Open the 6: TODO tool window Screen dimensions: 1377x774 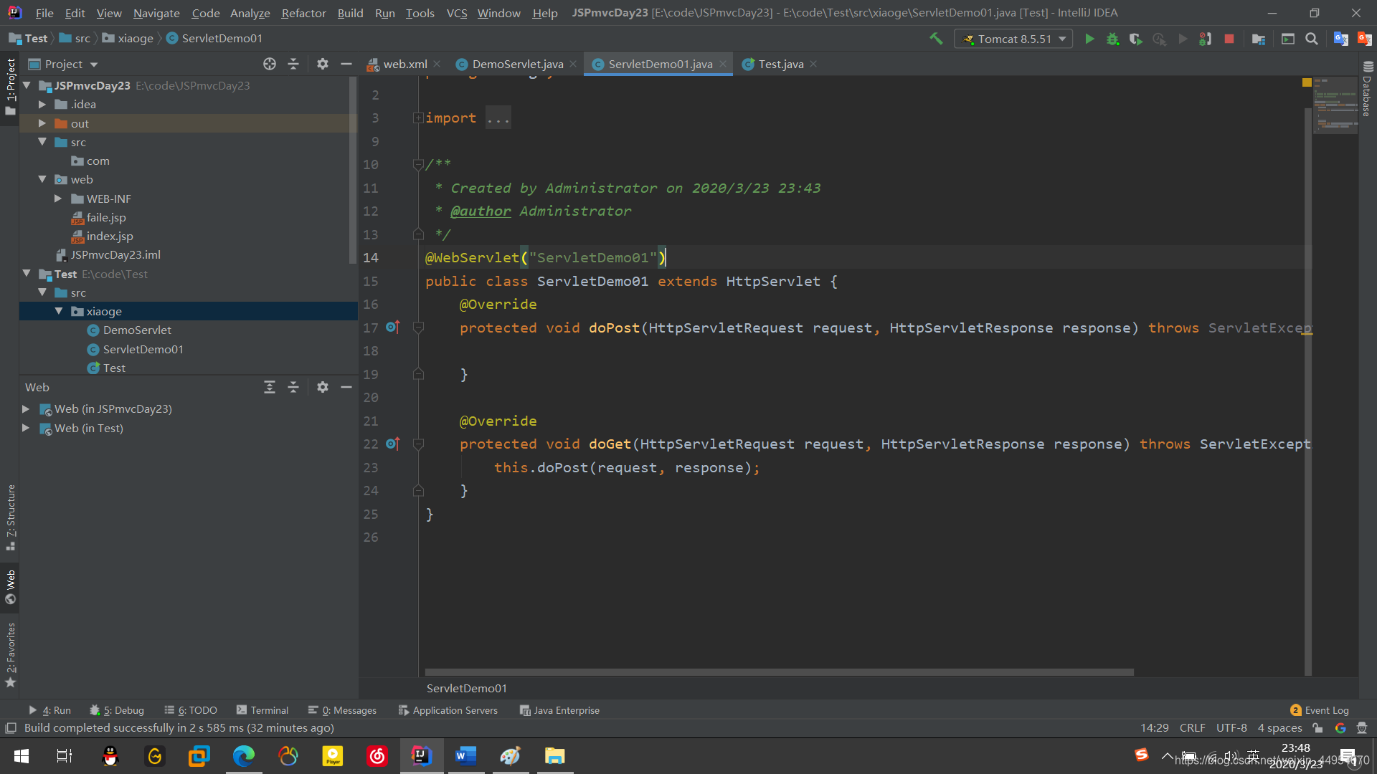[191, 710]
